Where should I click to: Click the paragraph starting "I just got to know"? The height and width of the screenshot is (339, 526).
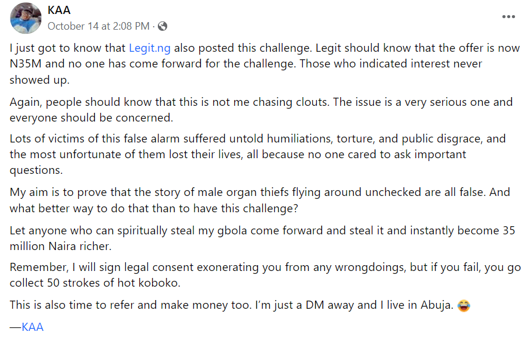[x=262, y=63]
